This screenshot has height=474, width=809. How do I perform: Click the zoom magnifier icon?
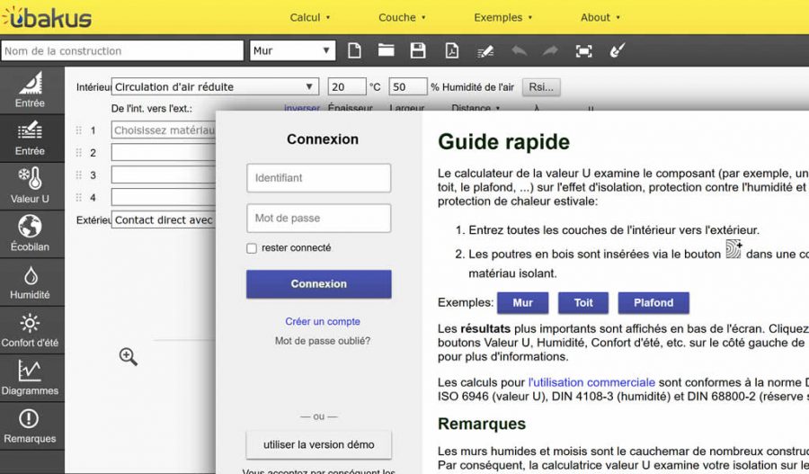(x=129, y=357)
